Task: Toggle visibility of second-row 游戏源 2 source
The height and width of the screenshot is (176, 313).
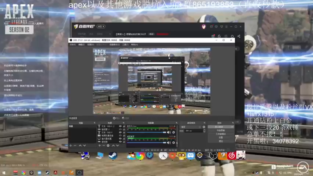Action: [x=120, y=129]
